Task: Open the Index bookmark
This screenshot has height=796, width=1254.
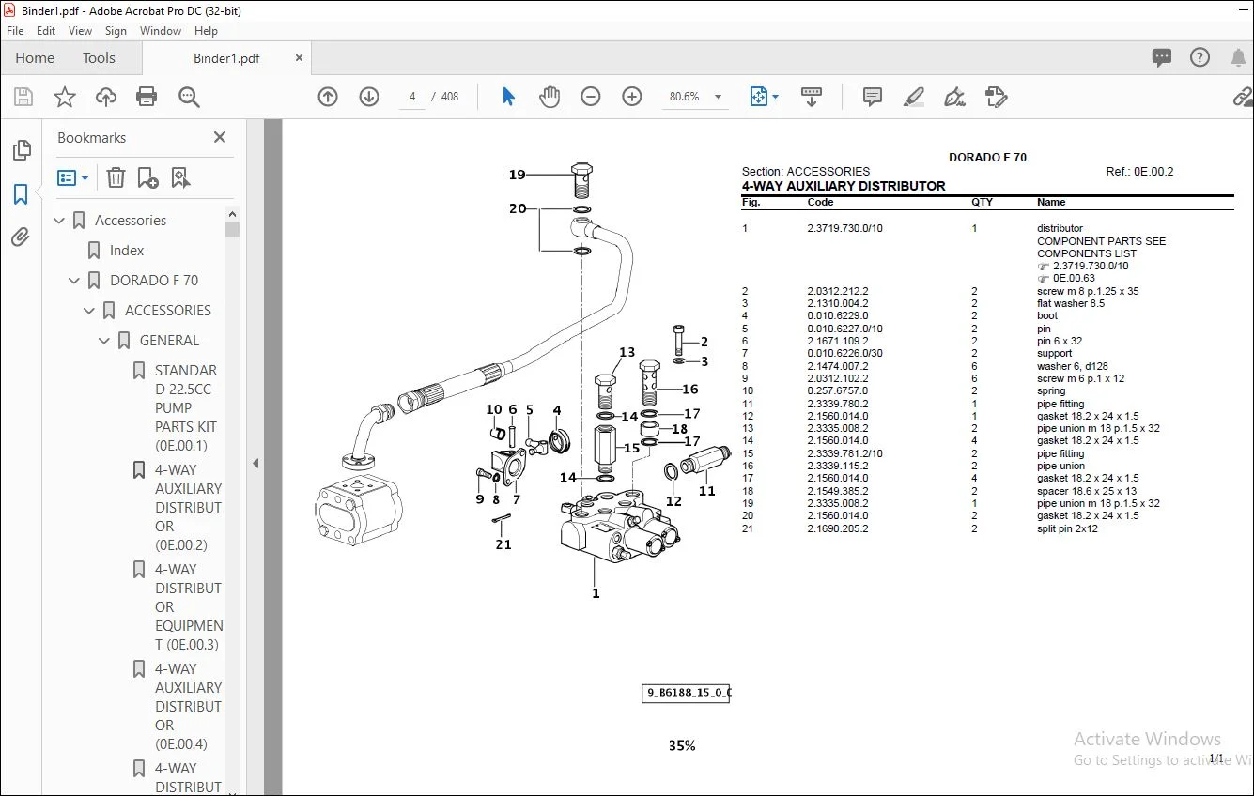Action: (127, 251)
